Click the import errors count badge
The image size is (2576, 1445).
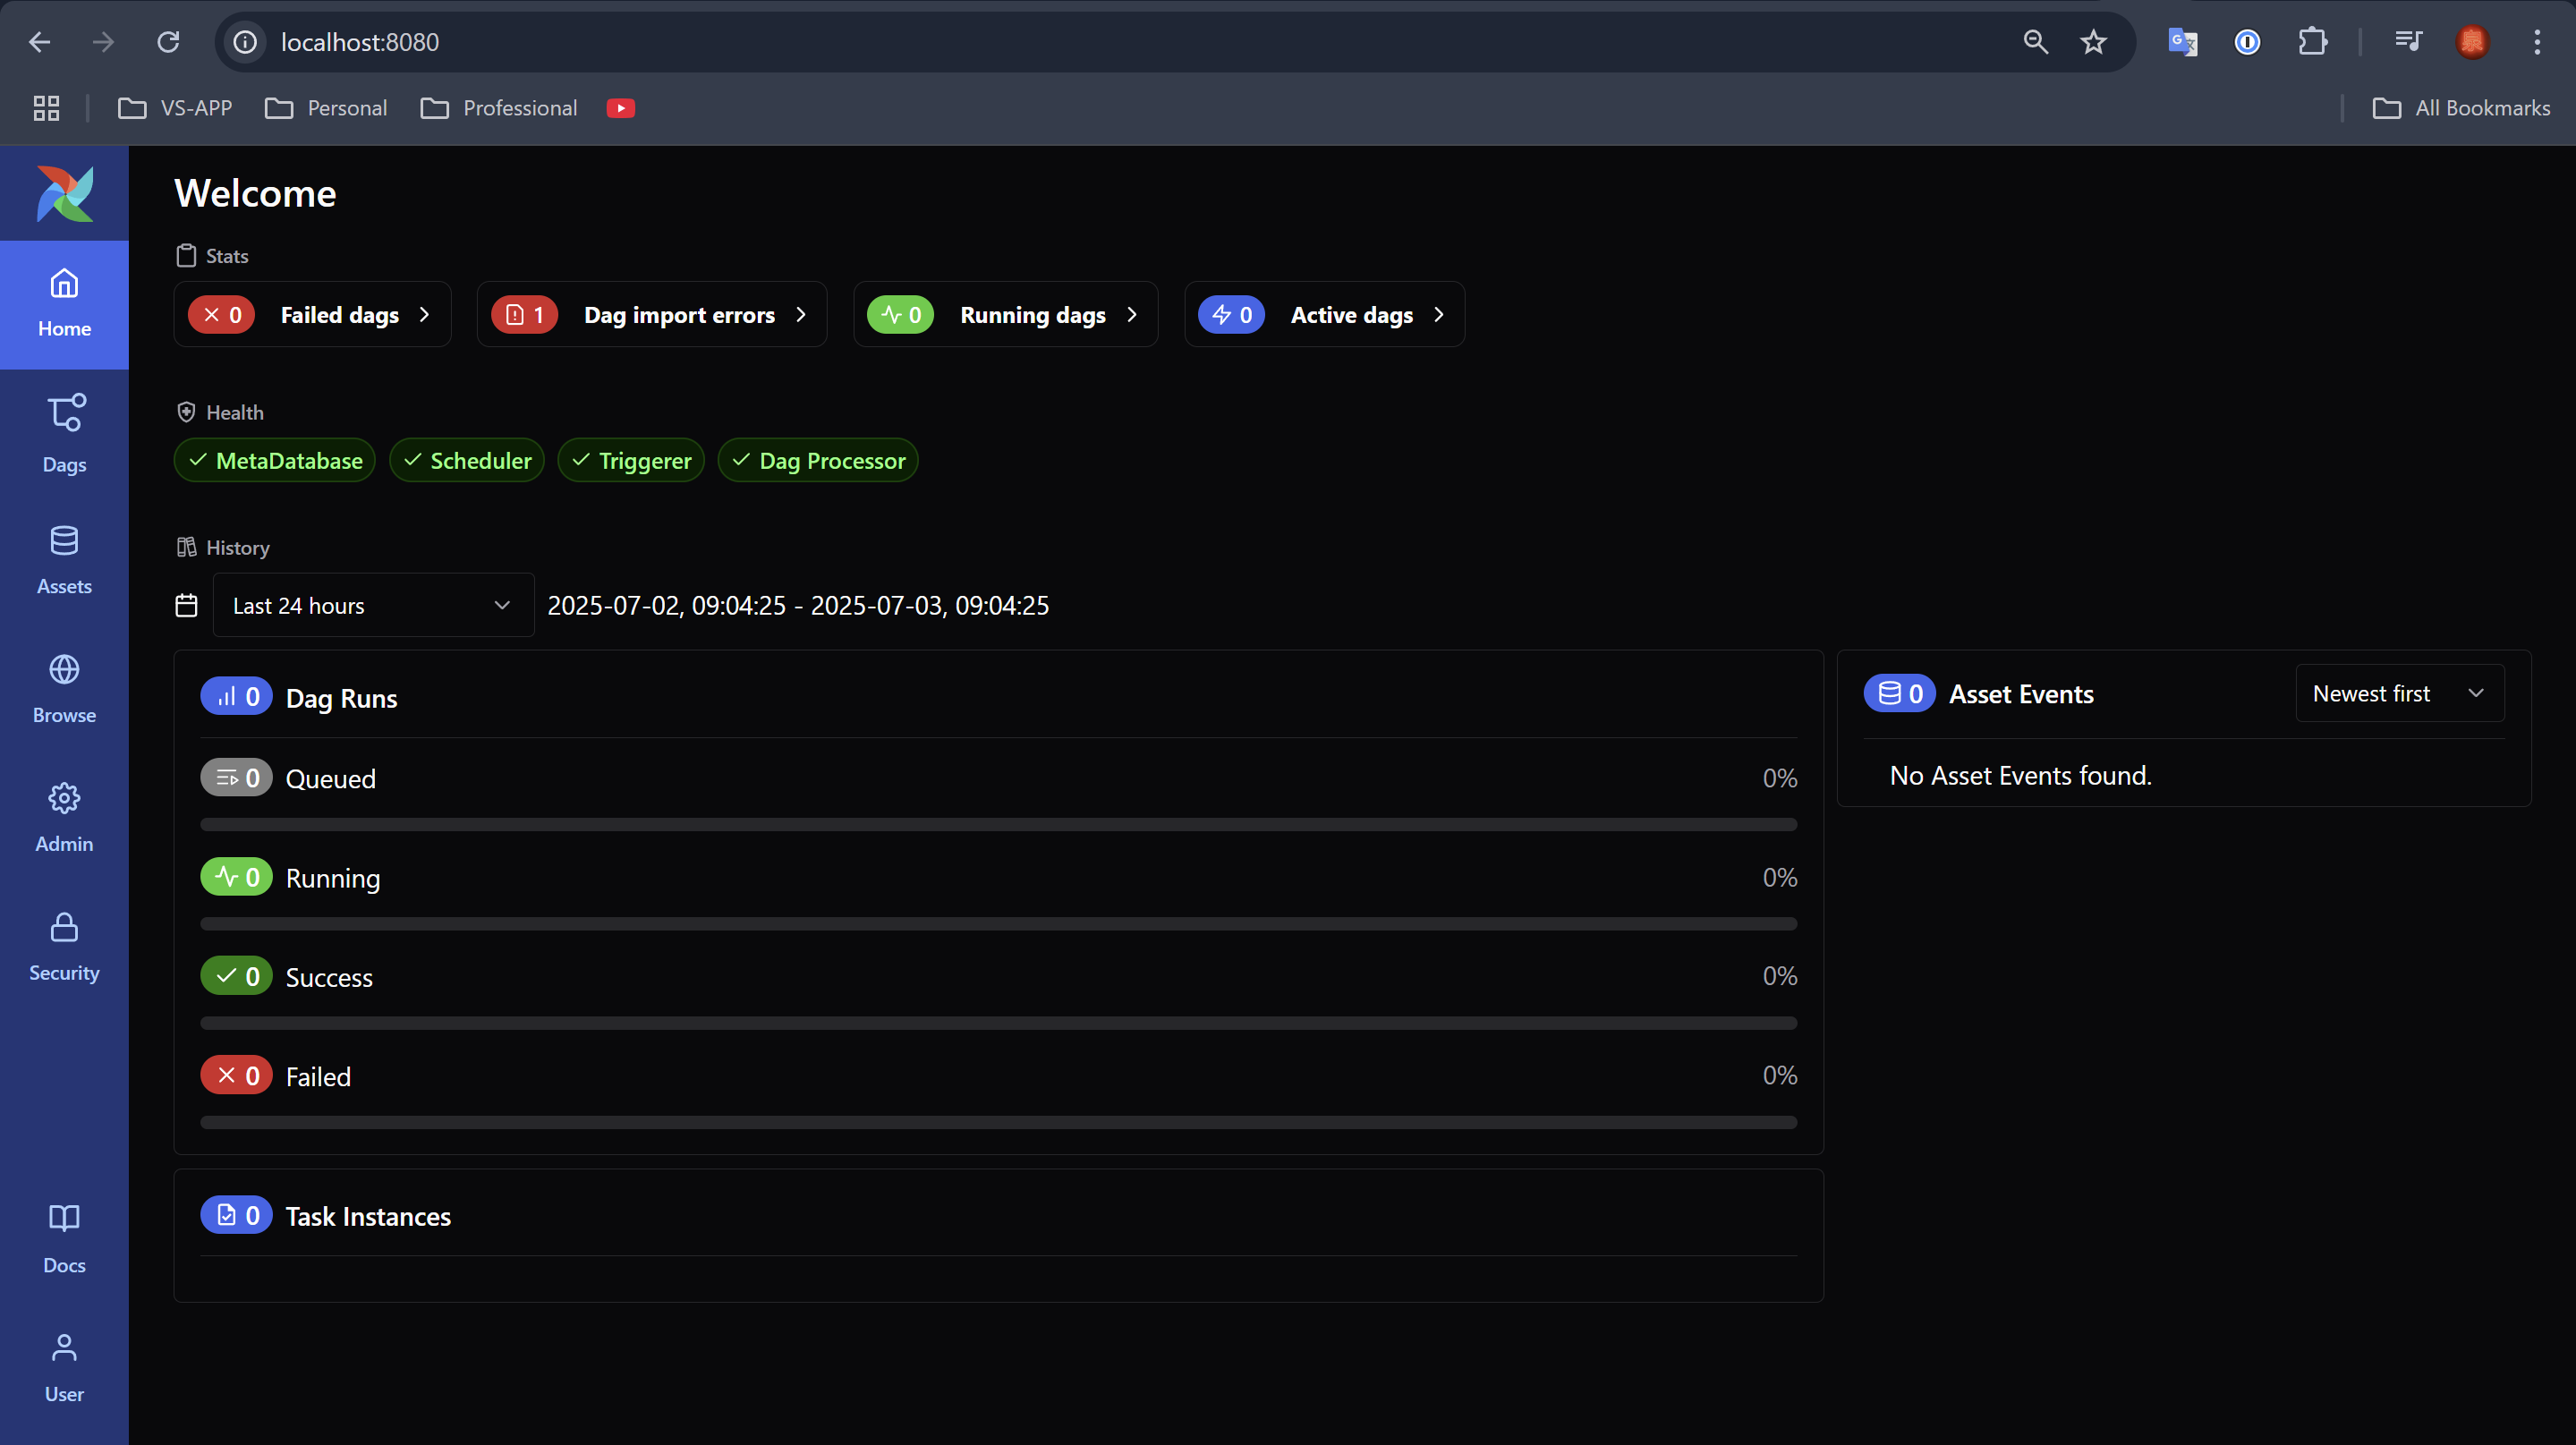524,315
